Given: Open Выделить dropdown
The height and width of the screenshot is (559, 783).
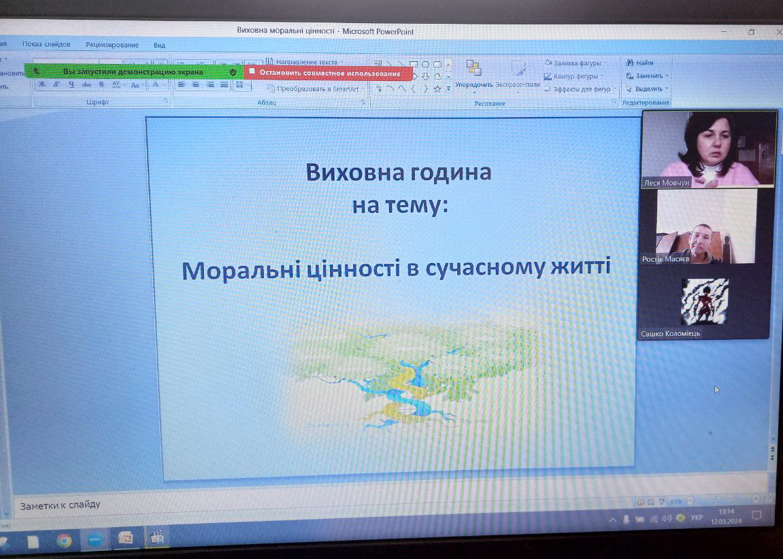Looking at the screenshot, I should click(x=647, y=89).
